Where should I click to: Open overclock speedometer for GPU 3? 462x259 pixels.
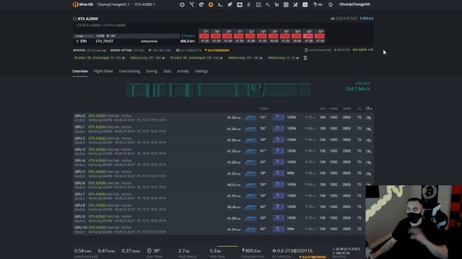point(368,151)
